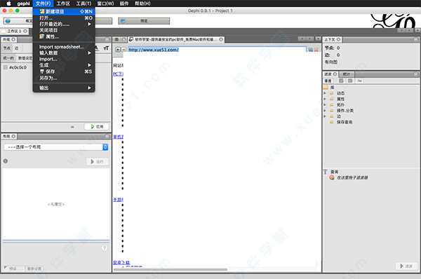Select the 统一的 unique mode tab
The height and width of the screenshot is (279, 421).
8,58
